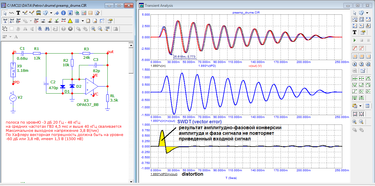
Task: Click the 1.893*v(in)+v(out) plot label
Action: (x=163, y=121)
